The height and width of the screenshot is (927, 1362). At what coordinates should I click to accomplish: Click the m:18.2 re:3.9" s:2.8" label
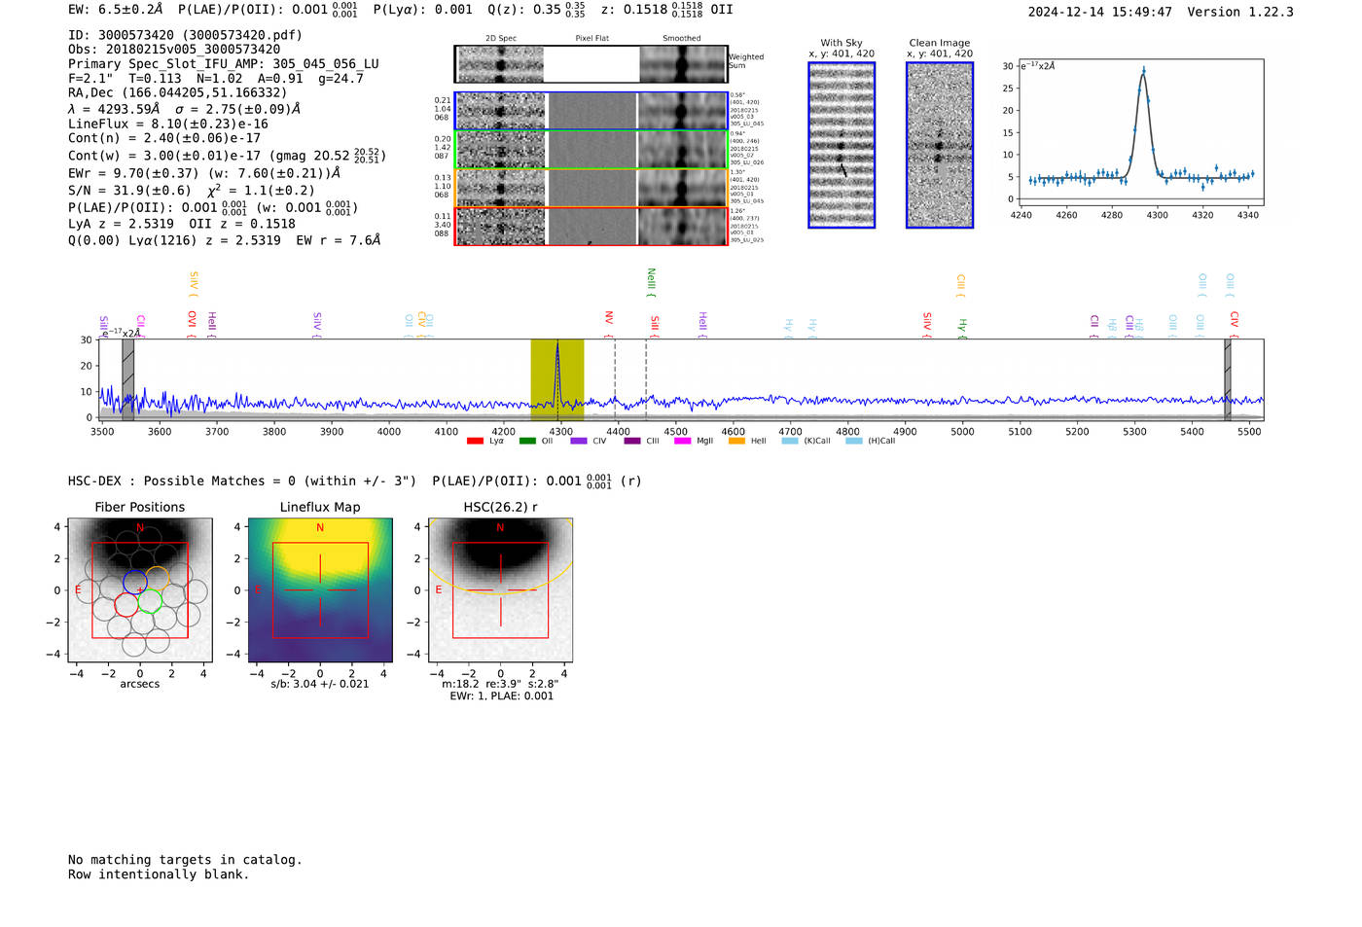pyautogui.click(x=500, y=684)
